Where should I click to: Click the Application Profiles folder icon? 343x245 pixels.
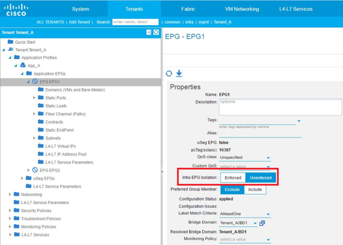pyautogui.click(x=17, y=57)
